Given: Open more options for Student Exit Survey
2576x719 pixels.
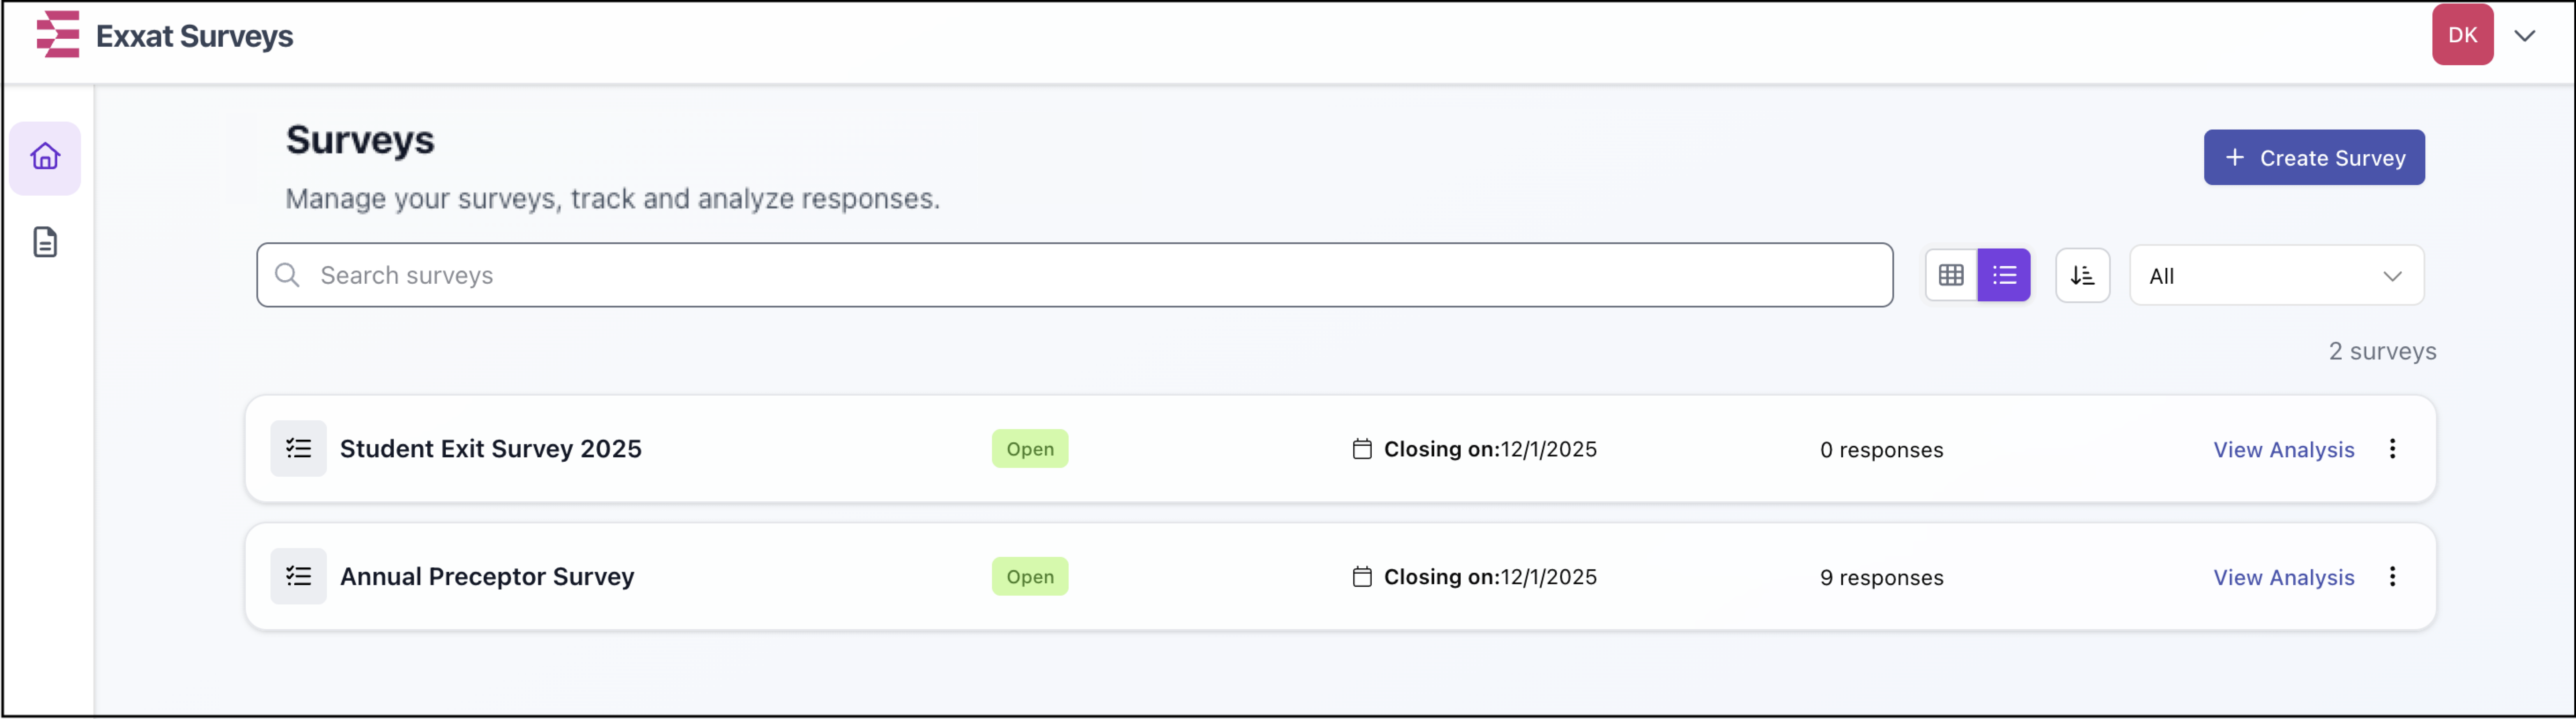Looking at the screenshot, I should tap(2392, 449).
